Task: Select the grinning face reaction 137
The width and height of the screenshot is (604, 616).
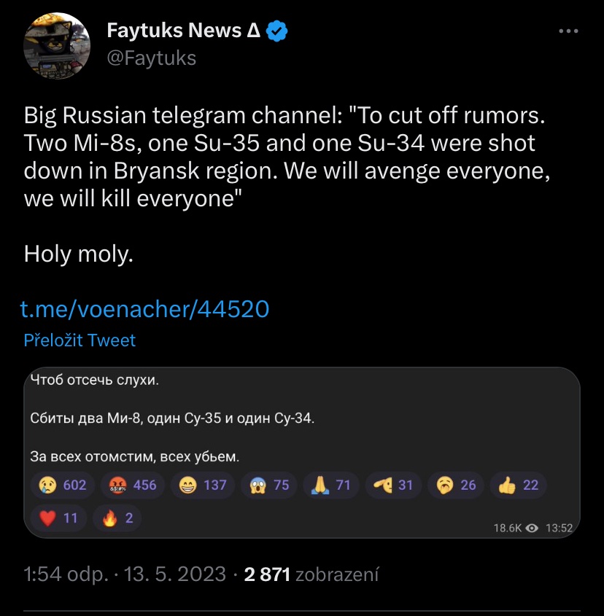Action: [x=202, y=485]
